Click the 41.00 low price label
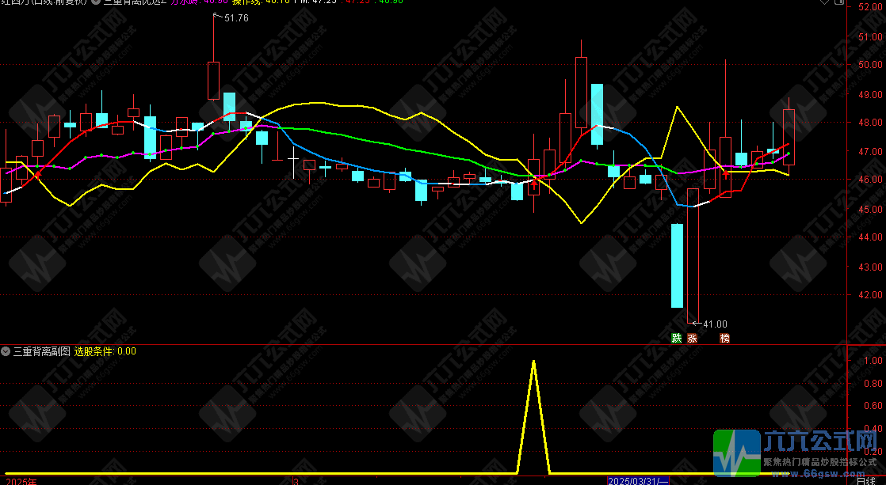Image resolution: width=886 pixels, height=485 pixels. (x=715, y=324)
